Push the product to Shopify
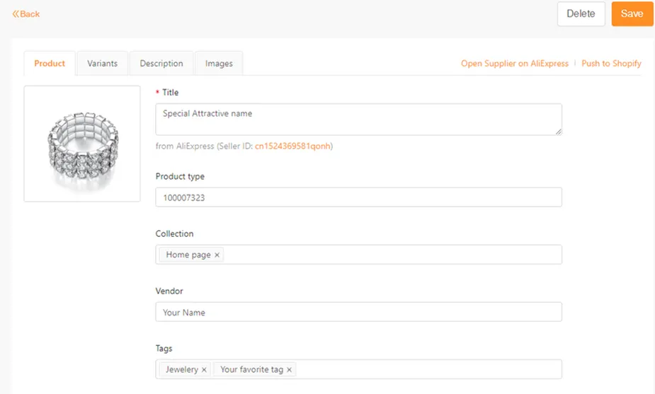This screenshot has width=655, height=394. [x=611, y=64]
